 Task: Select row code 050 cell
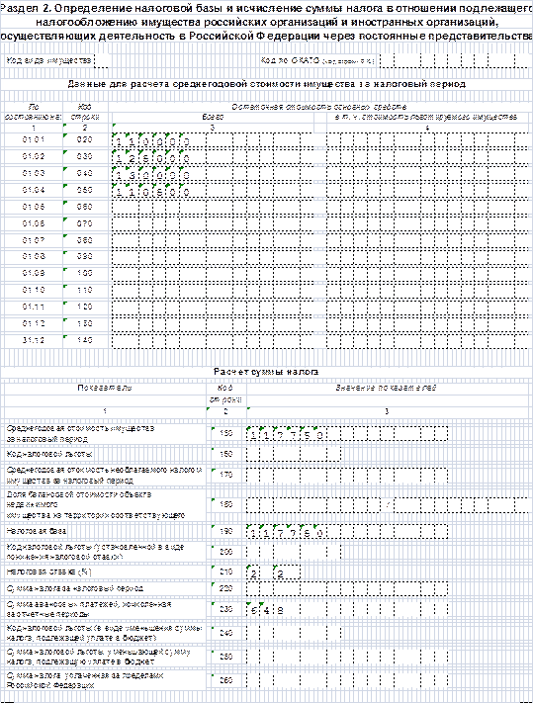tap(85, 190)
